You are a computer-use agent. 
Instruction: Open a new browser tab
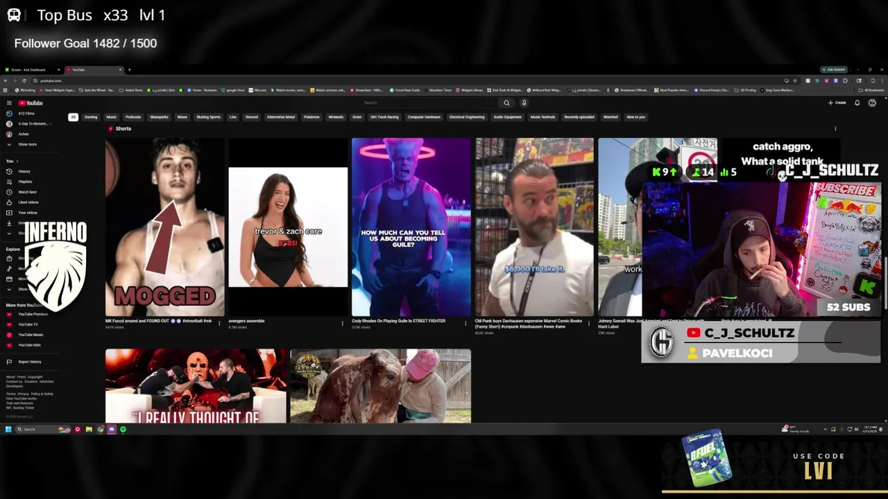129,69
